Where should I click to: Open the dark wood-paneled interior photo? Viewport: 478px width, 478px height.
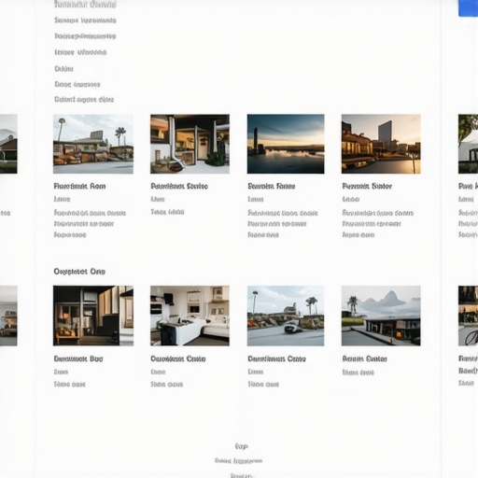click(x=93, y=316)
